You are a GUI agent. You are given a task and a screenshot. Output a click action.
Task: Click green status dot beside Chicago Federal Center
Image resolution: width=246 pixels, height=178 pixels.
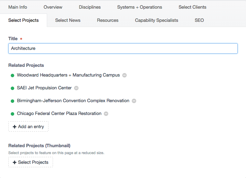click(x=12, y=114)
